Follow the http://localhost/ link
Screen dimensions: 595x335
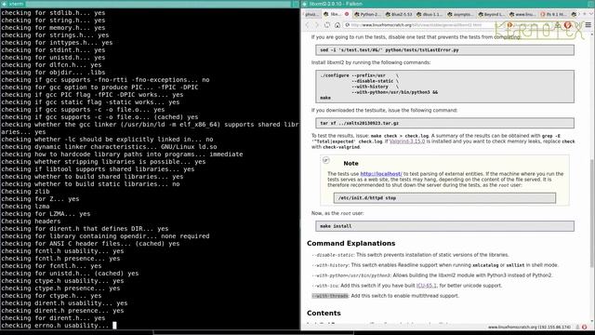(x=381, y=174)
